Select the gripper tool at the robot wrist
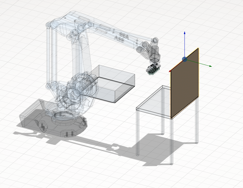This screenshot has width=243, height=188. tap(153, 69)
